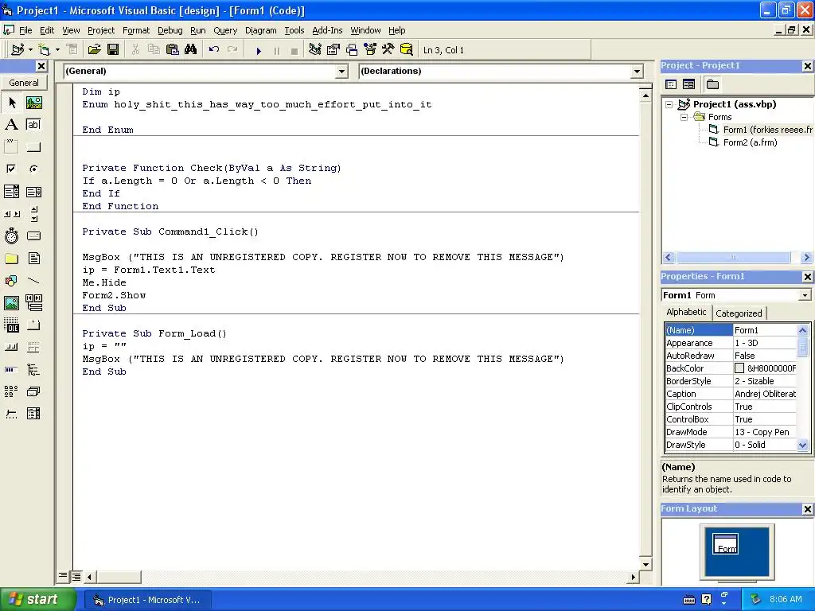Switch to Procedure View toggle
The image size is (815, 611).
63,576
